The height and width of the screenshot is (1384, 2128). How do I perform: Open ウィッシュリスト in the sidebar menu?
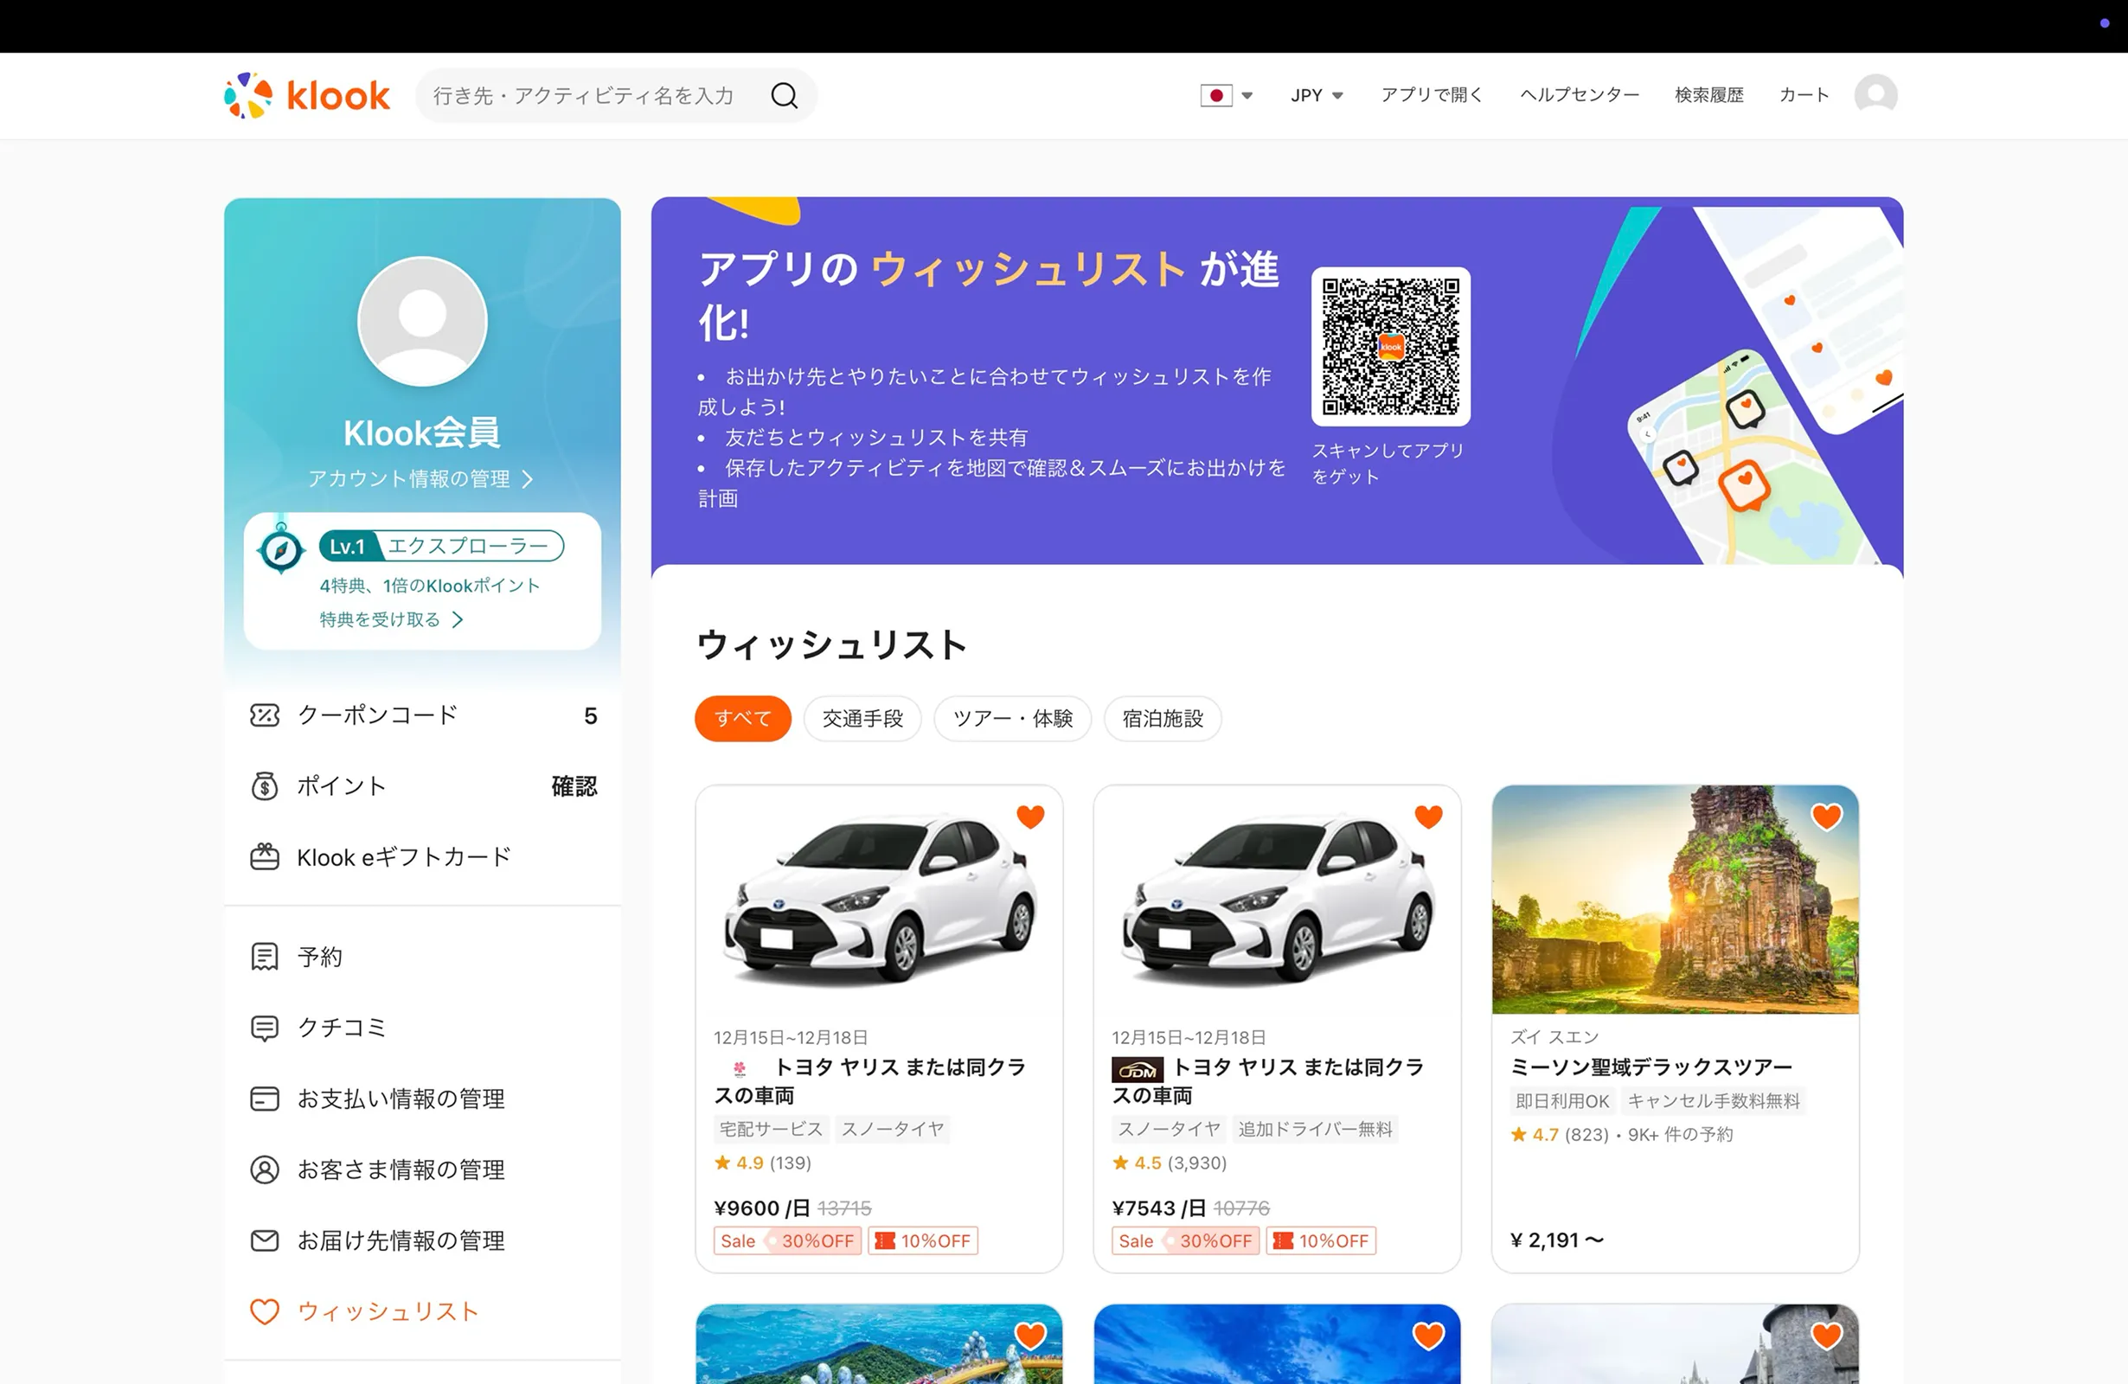pyautogui.click(x=422, y=1311)
